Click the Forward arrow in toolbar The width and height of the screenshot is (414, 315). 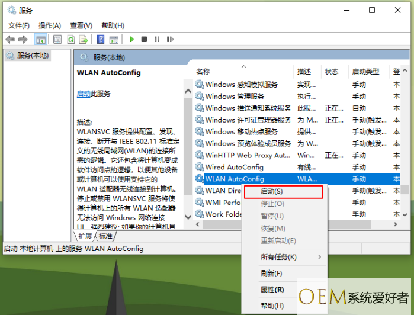tap(23, 40)
